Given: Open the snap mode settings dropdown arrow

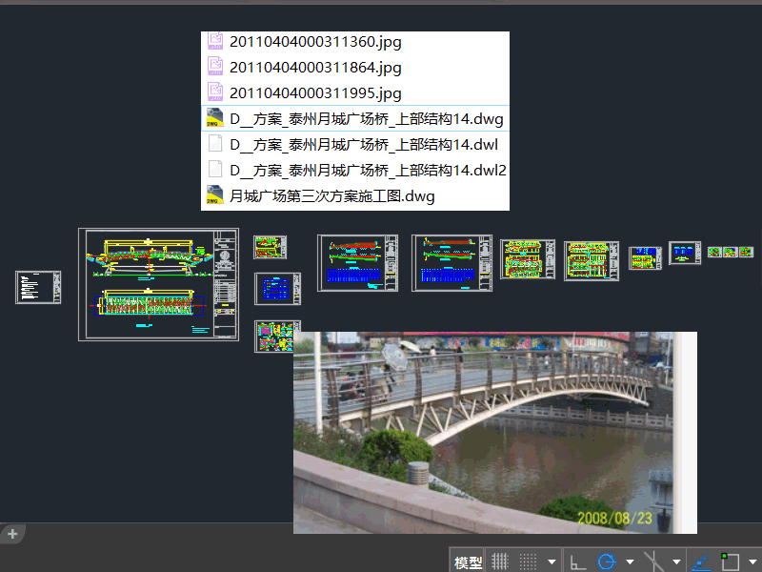Looking at the screenshot, I should (551, 562).
